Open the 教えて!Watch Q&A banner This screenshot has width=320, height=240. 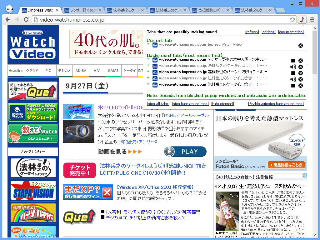tap(33, 133)
